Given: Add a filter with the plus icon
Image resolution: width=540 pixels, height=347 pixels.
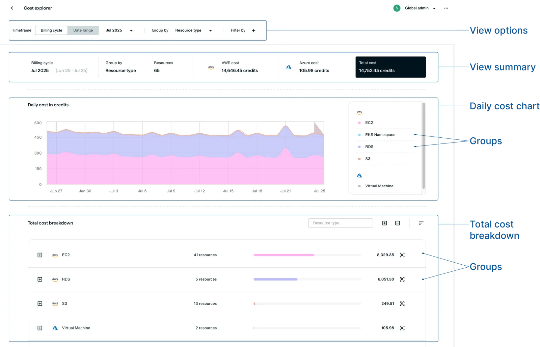Looking at the screenshot, I should 253,30.
